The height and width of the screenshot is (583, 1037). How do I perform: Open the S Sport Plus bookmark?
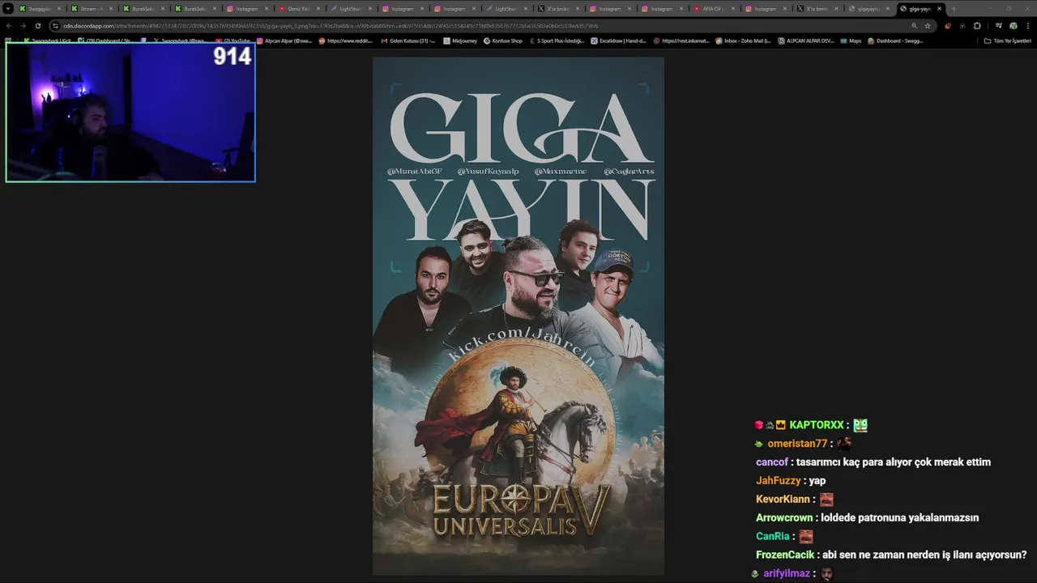tap(557, 40)
